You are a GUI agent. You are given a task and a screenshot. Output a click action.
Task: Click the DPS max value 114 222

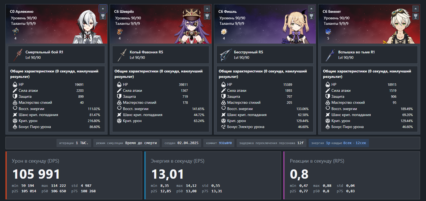pos(59,186)
